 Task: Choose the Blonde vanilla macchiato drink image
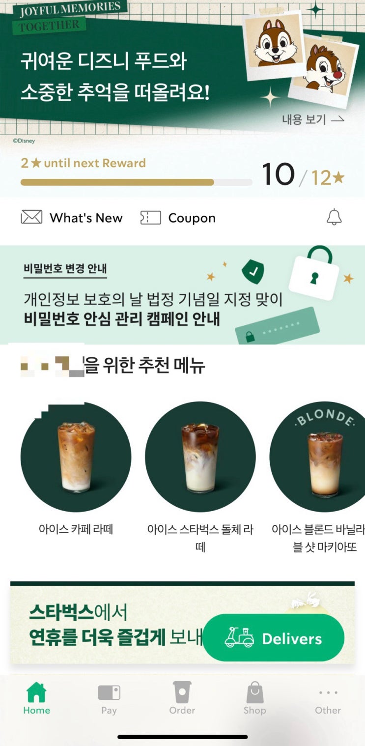click(x=318, y=457)
